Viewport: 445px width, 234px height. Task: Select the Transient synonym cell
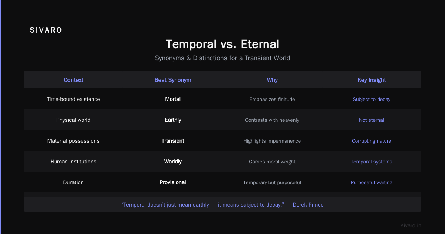coord(173,141)
